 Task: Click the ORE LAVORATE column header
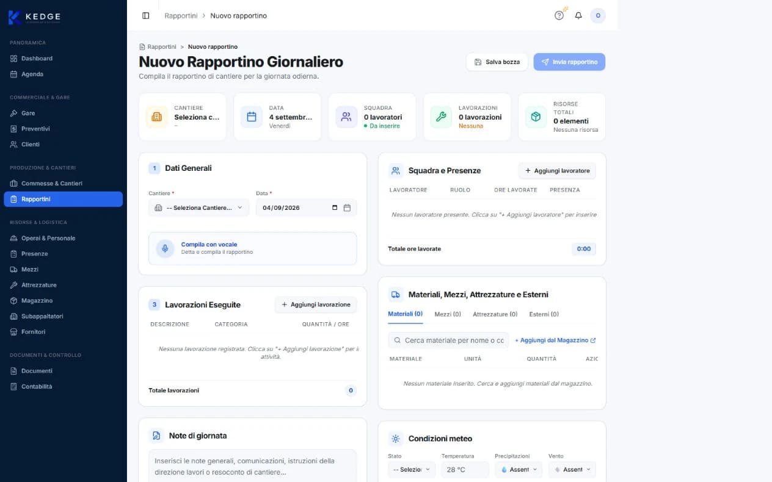pos(515,190)
